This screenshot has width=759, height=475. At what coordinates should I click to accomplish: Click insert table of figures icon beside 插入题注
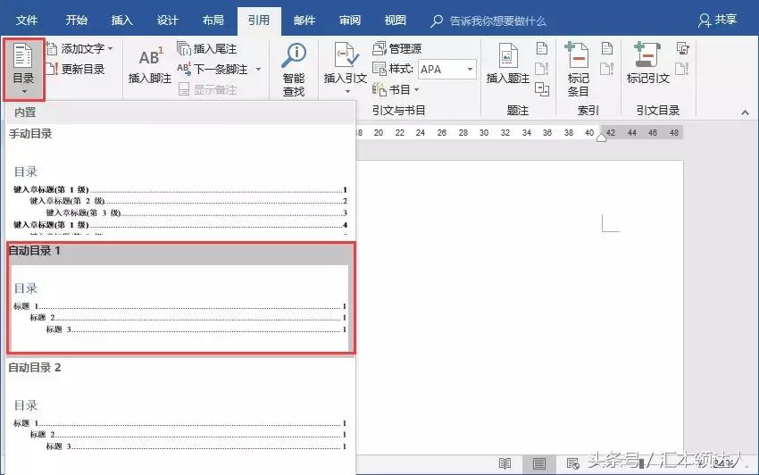542,48
